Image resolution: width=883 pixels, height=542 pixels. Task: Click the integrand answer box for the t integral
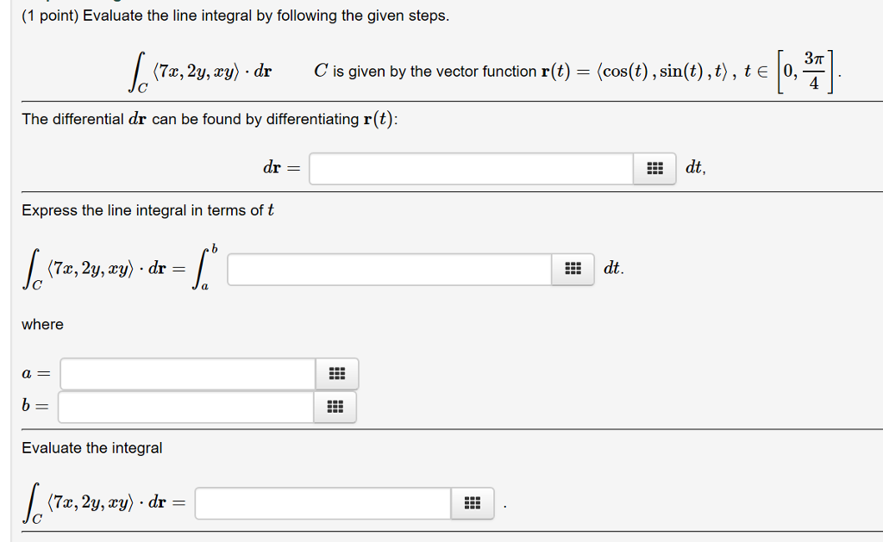coord(388,269)
